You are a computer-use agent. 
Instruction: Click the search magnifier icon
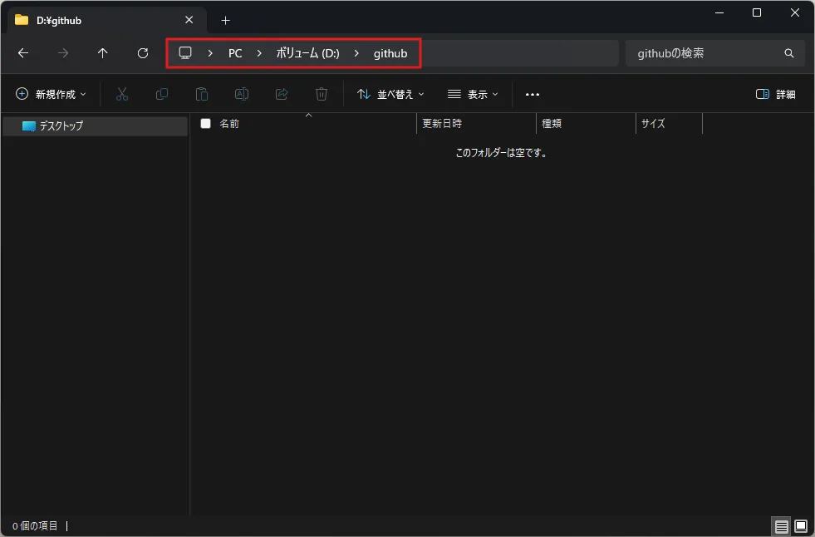pyautogui.click(x=788, y=53)
